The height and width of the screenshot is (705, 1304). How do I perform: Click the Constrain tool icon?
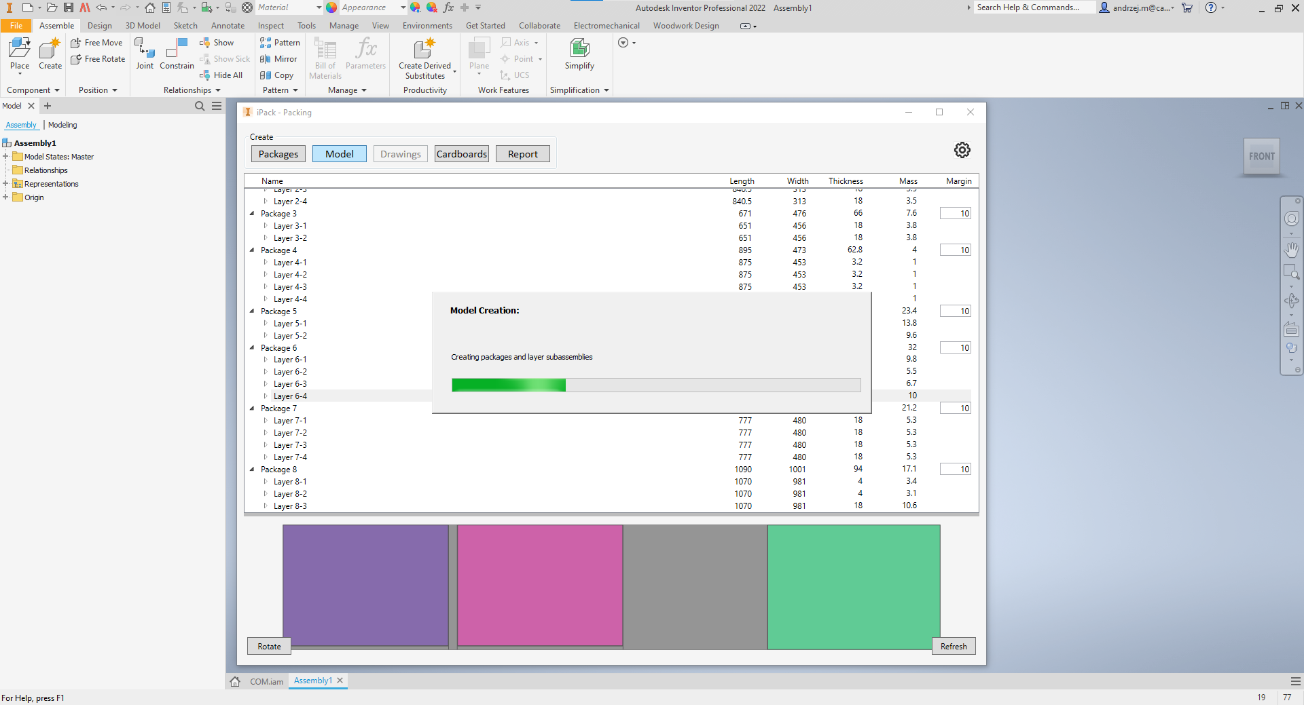[x=177, y=50]
